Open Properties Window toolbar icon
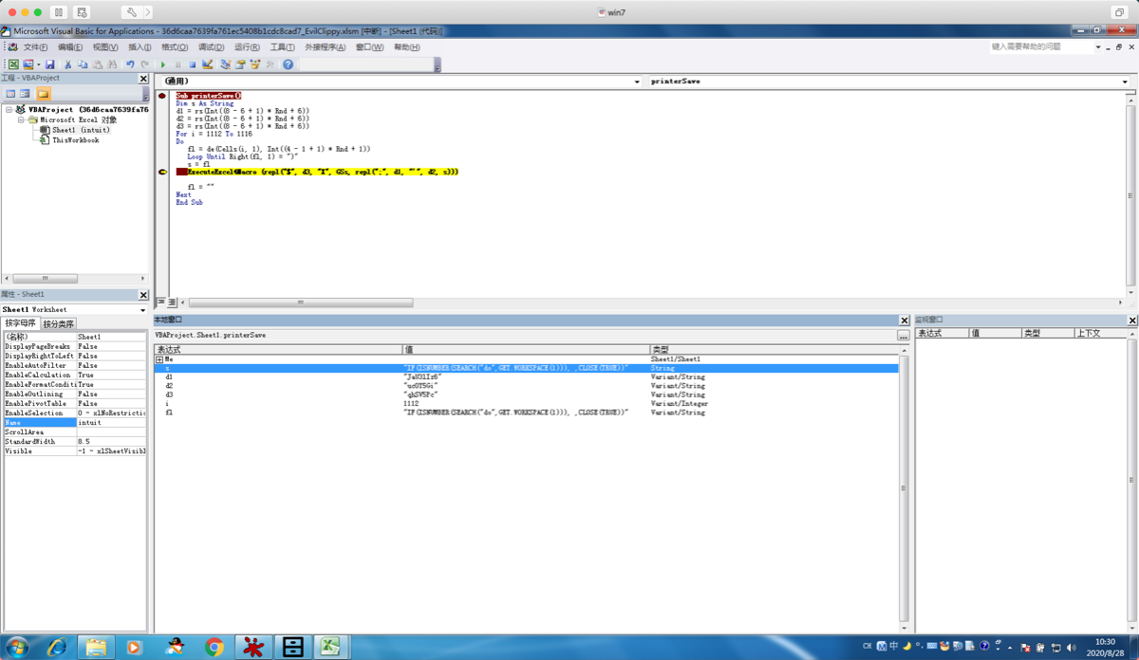This screenshot has width=1139, height=660. point(240,64)
